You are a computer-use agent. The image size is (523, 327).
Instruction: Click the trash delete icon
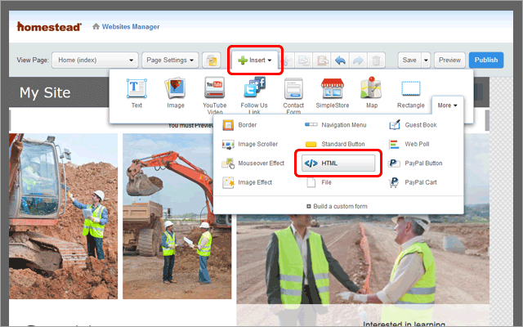376,60
